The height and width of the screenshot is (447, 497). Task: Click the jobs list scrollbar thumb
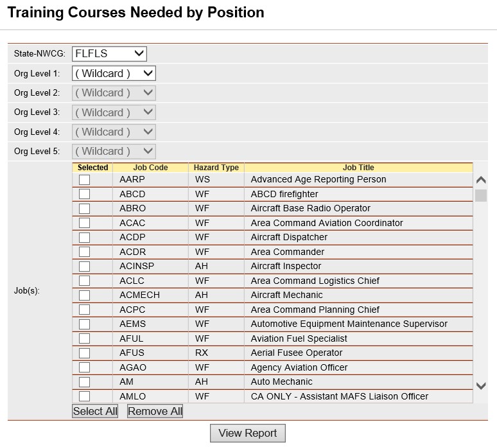481,195
